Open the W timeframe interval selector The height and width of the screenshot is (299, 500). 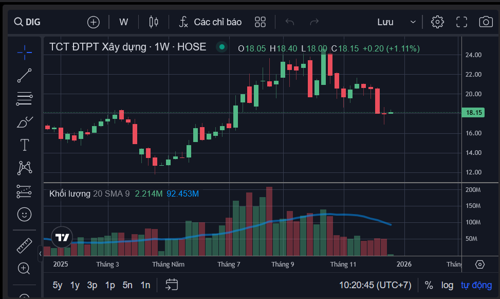coord(123,22)
